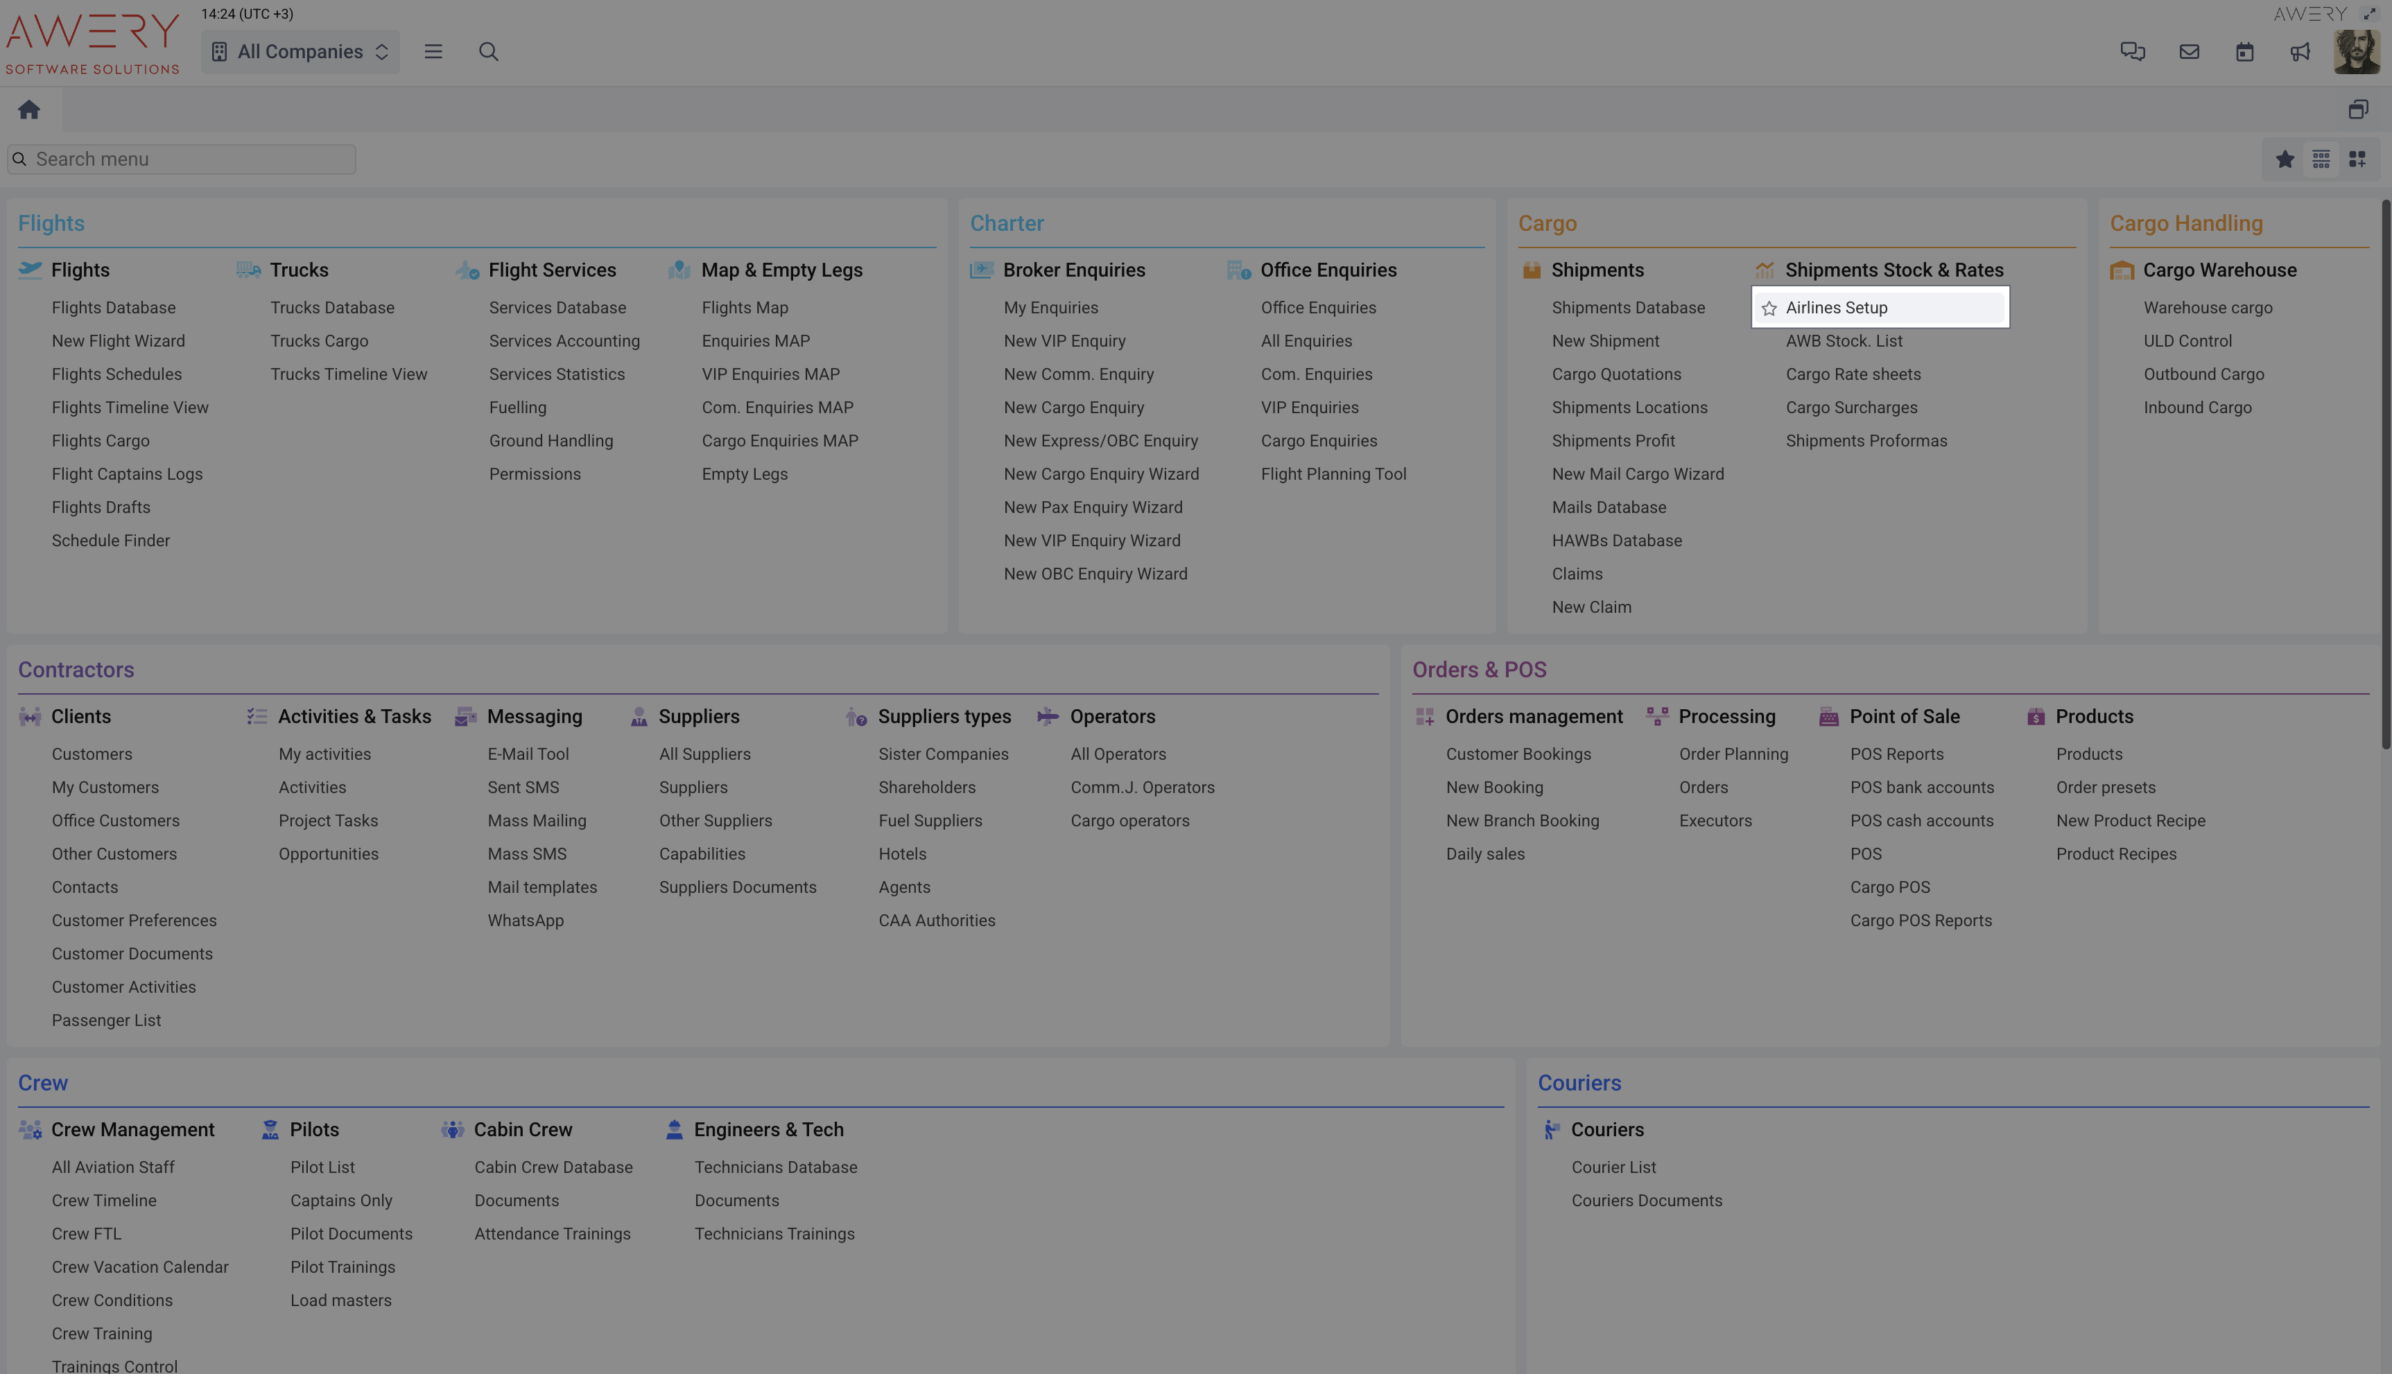Toggle favorites star filter
The width and height of the screenshot is (2392, 1374).
(x=2285, y=159)
